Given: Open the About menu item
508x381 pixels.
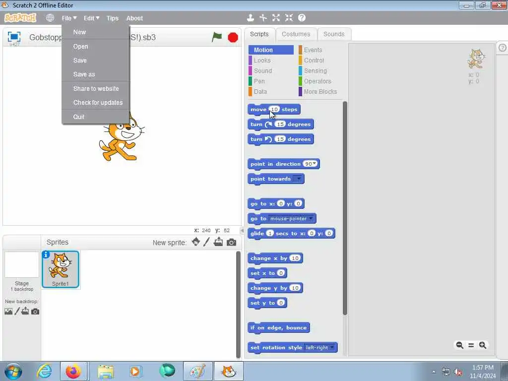Looking at the screenshot, I should (x=134, y=18).
